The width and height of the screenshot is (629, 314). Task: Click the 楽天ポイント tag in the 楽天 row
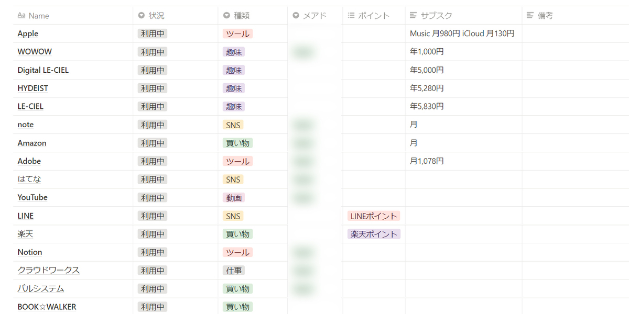tap(374, 234)
